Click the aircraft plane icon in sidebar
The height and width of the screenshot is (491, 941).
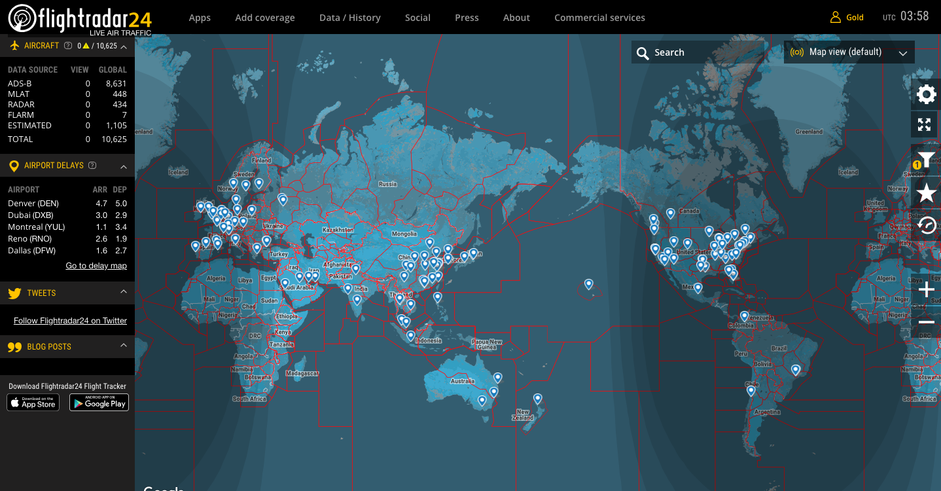pos(14,46)
